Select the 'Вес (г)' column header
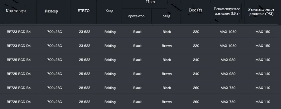This screenshot has width=281, height=109. pyautogui.click(x=195, y=10)
